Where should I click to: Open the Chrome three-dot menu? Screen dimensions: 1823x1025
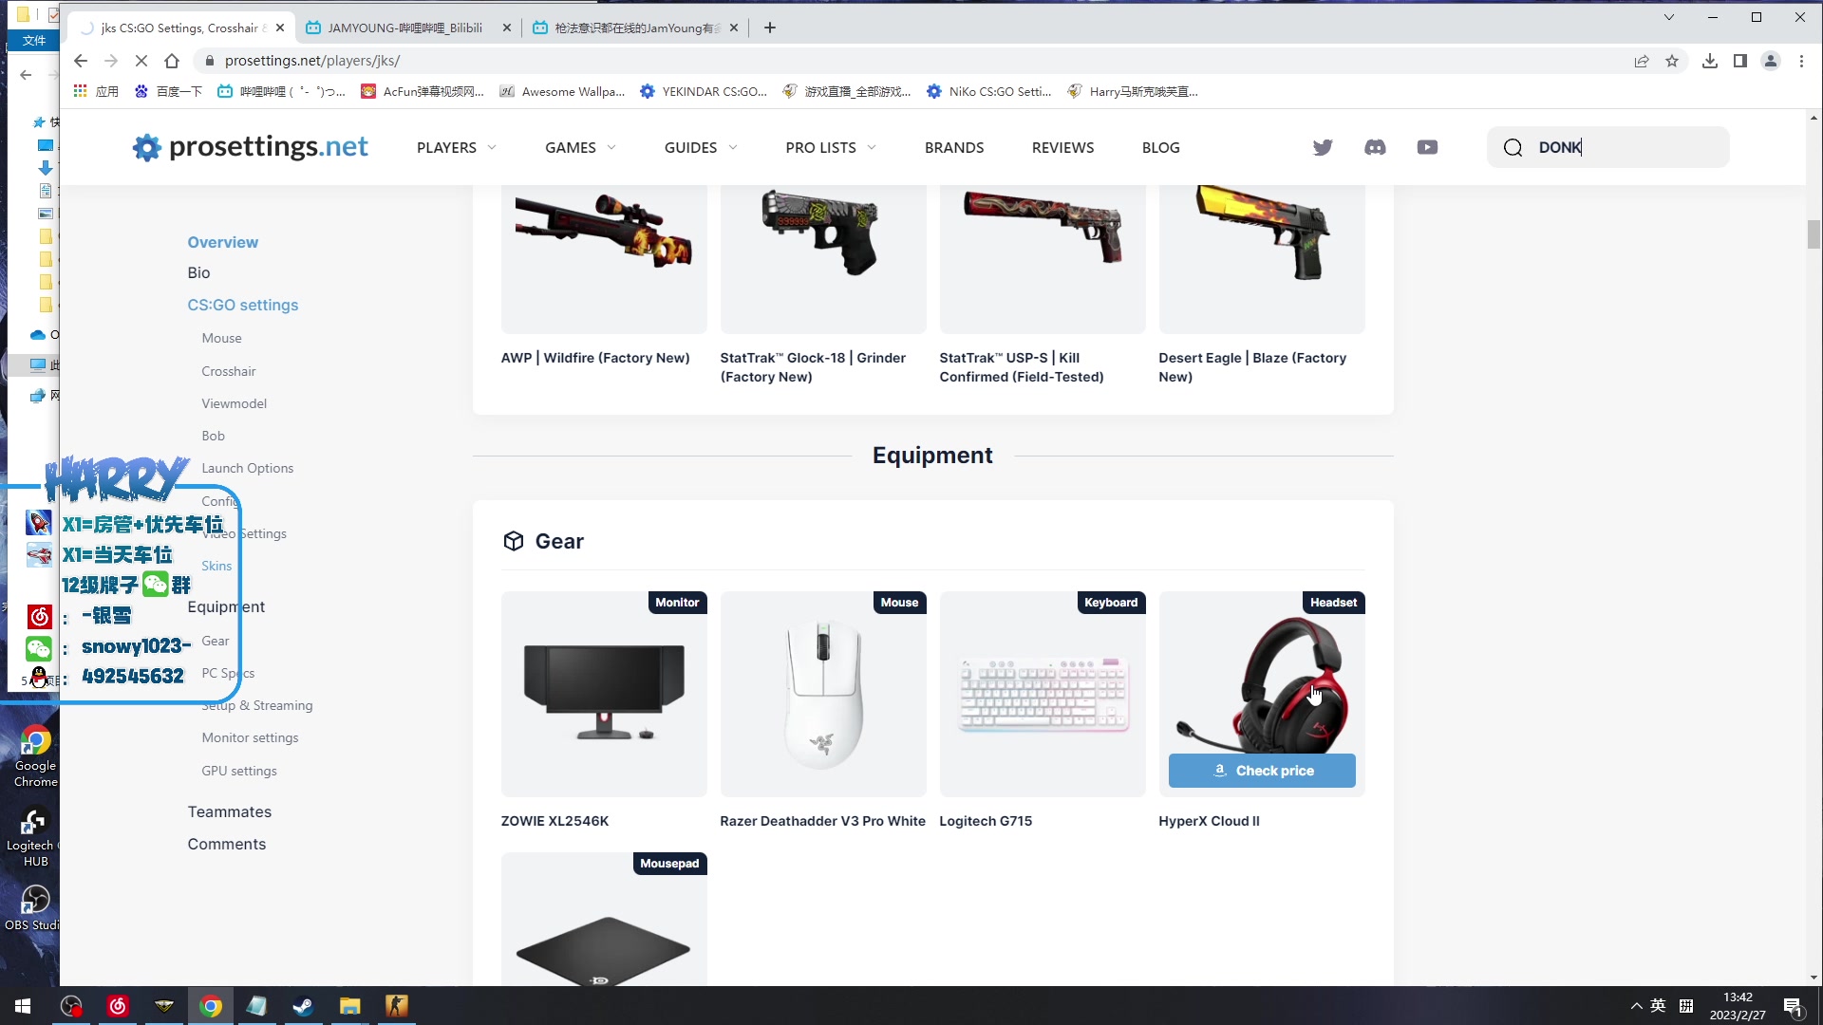[1801, 61]
